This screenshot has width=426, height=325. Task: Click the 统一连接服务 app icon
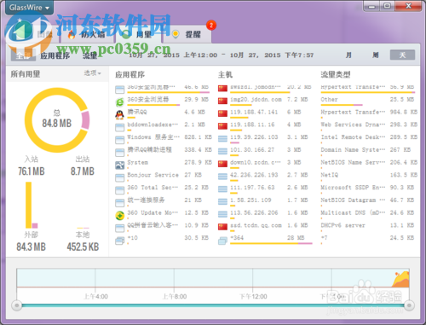click(120, 203)
